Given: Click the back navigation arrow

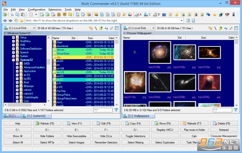Looking at the screenshot, I should coord(5,21).
